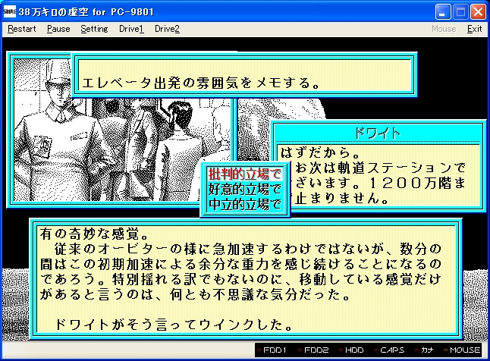
Task: Click the FDD2 status indicator
Action: [x=313, y=350]
